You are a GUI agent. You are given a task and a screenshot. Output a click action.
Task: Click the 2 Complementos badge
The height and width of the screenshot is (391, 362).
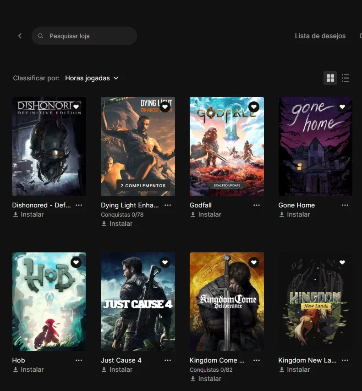coord(143,186)
